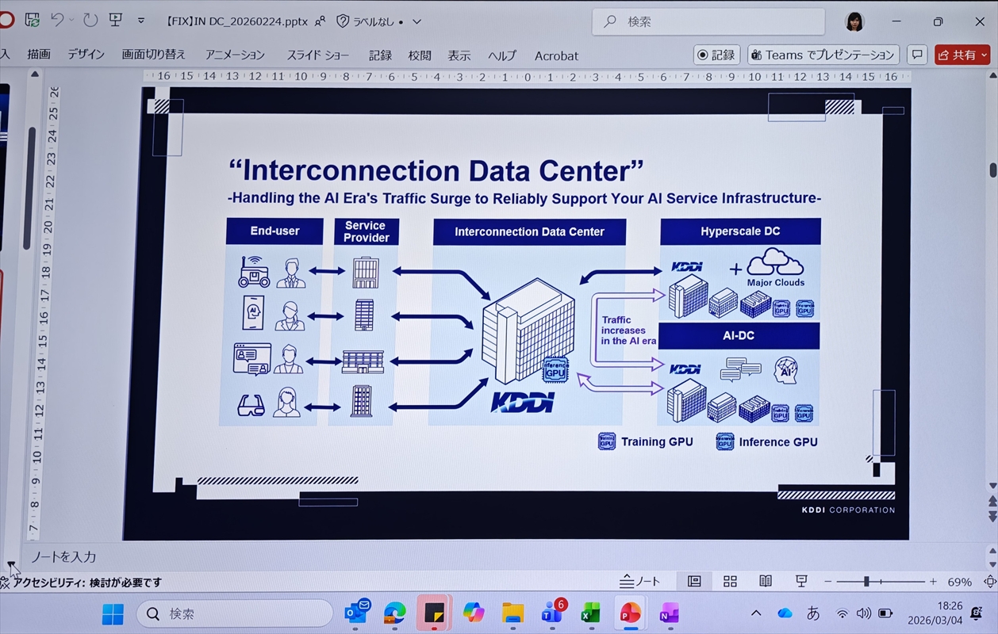
Task: Start Slide Show from status bar icon
Action: 801,582
